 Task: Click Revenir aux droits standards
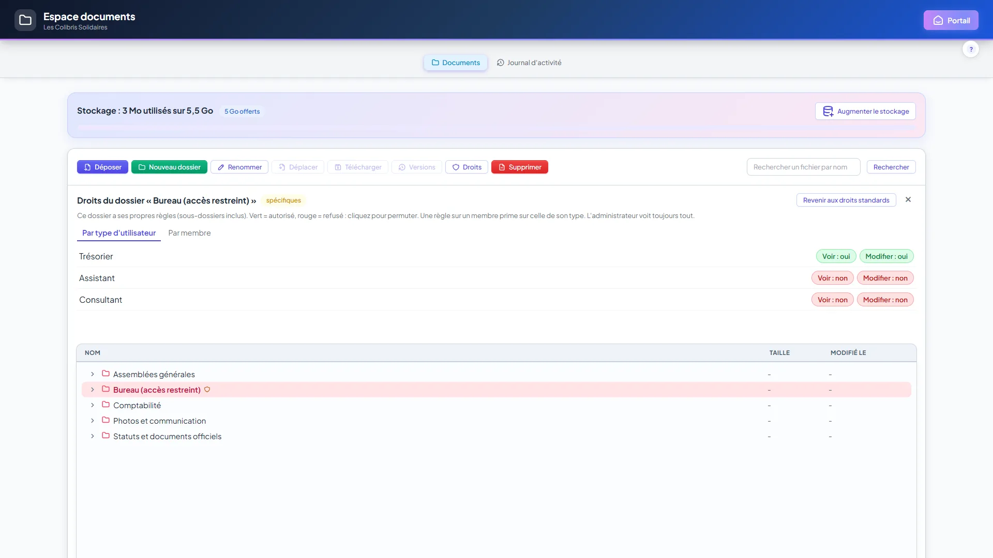point(846,200)
